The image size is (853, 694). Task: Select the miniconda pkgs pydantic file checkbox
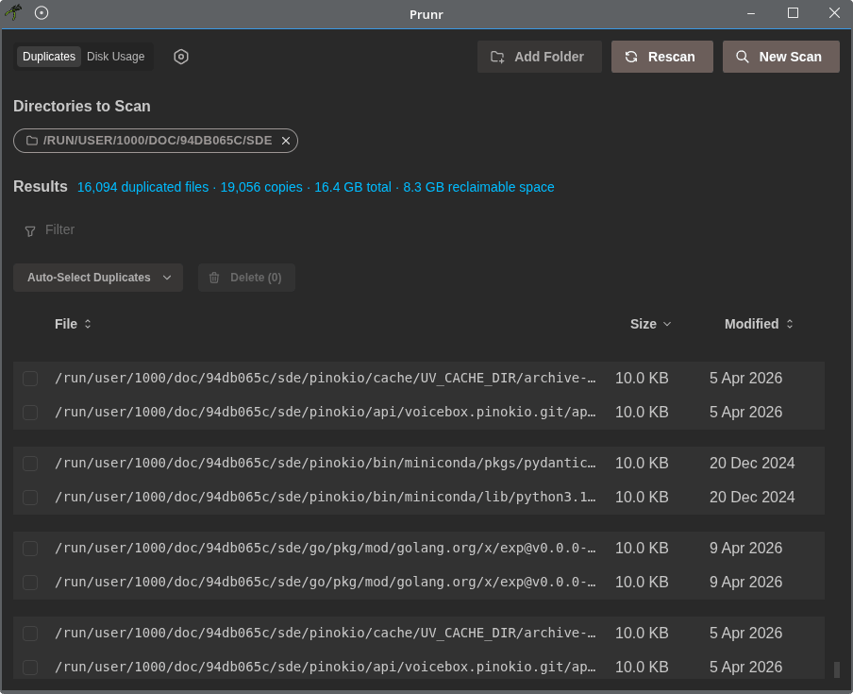(x=30, y=464)
